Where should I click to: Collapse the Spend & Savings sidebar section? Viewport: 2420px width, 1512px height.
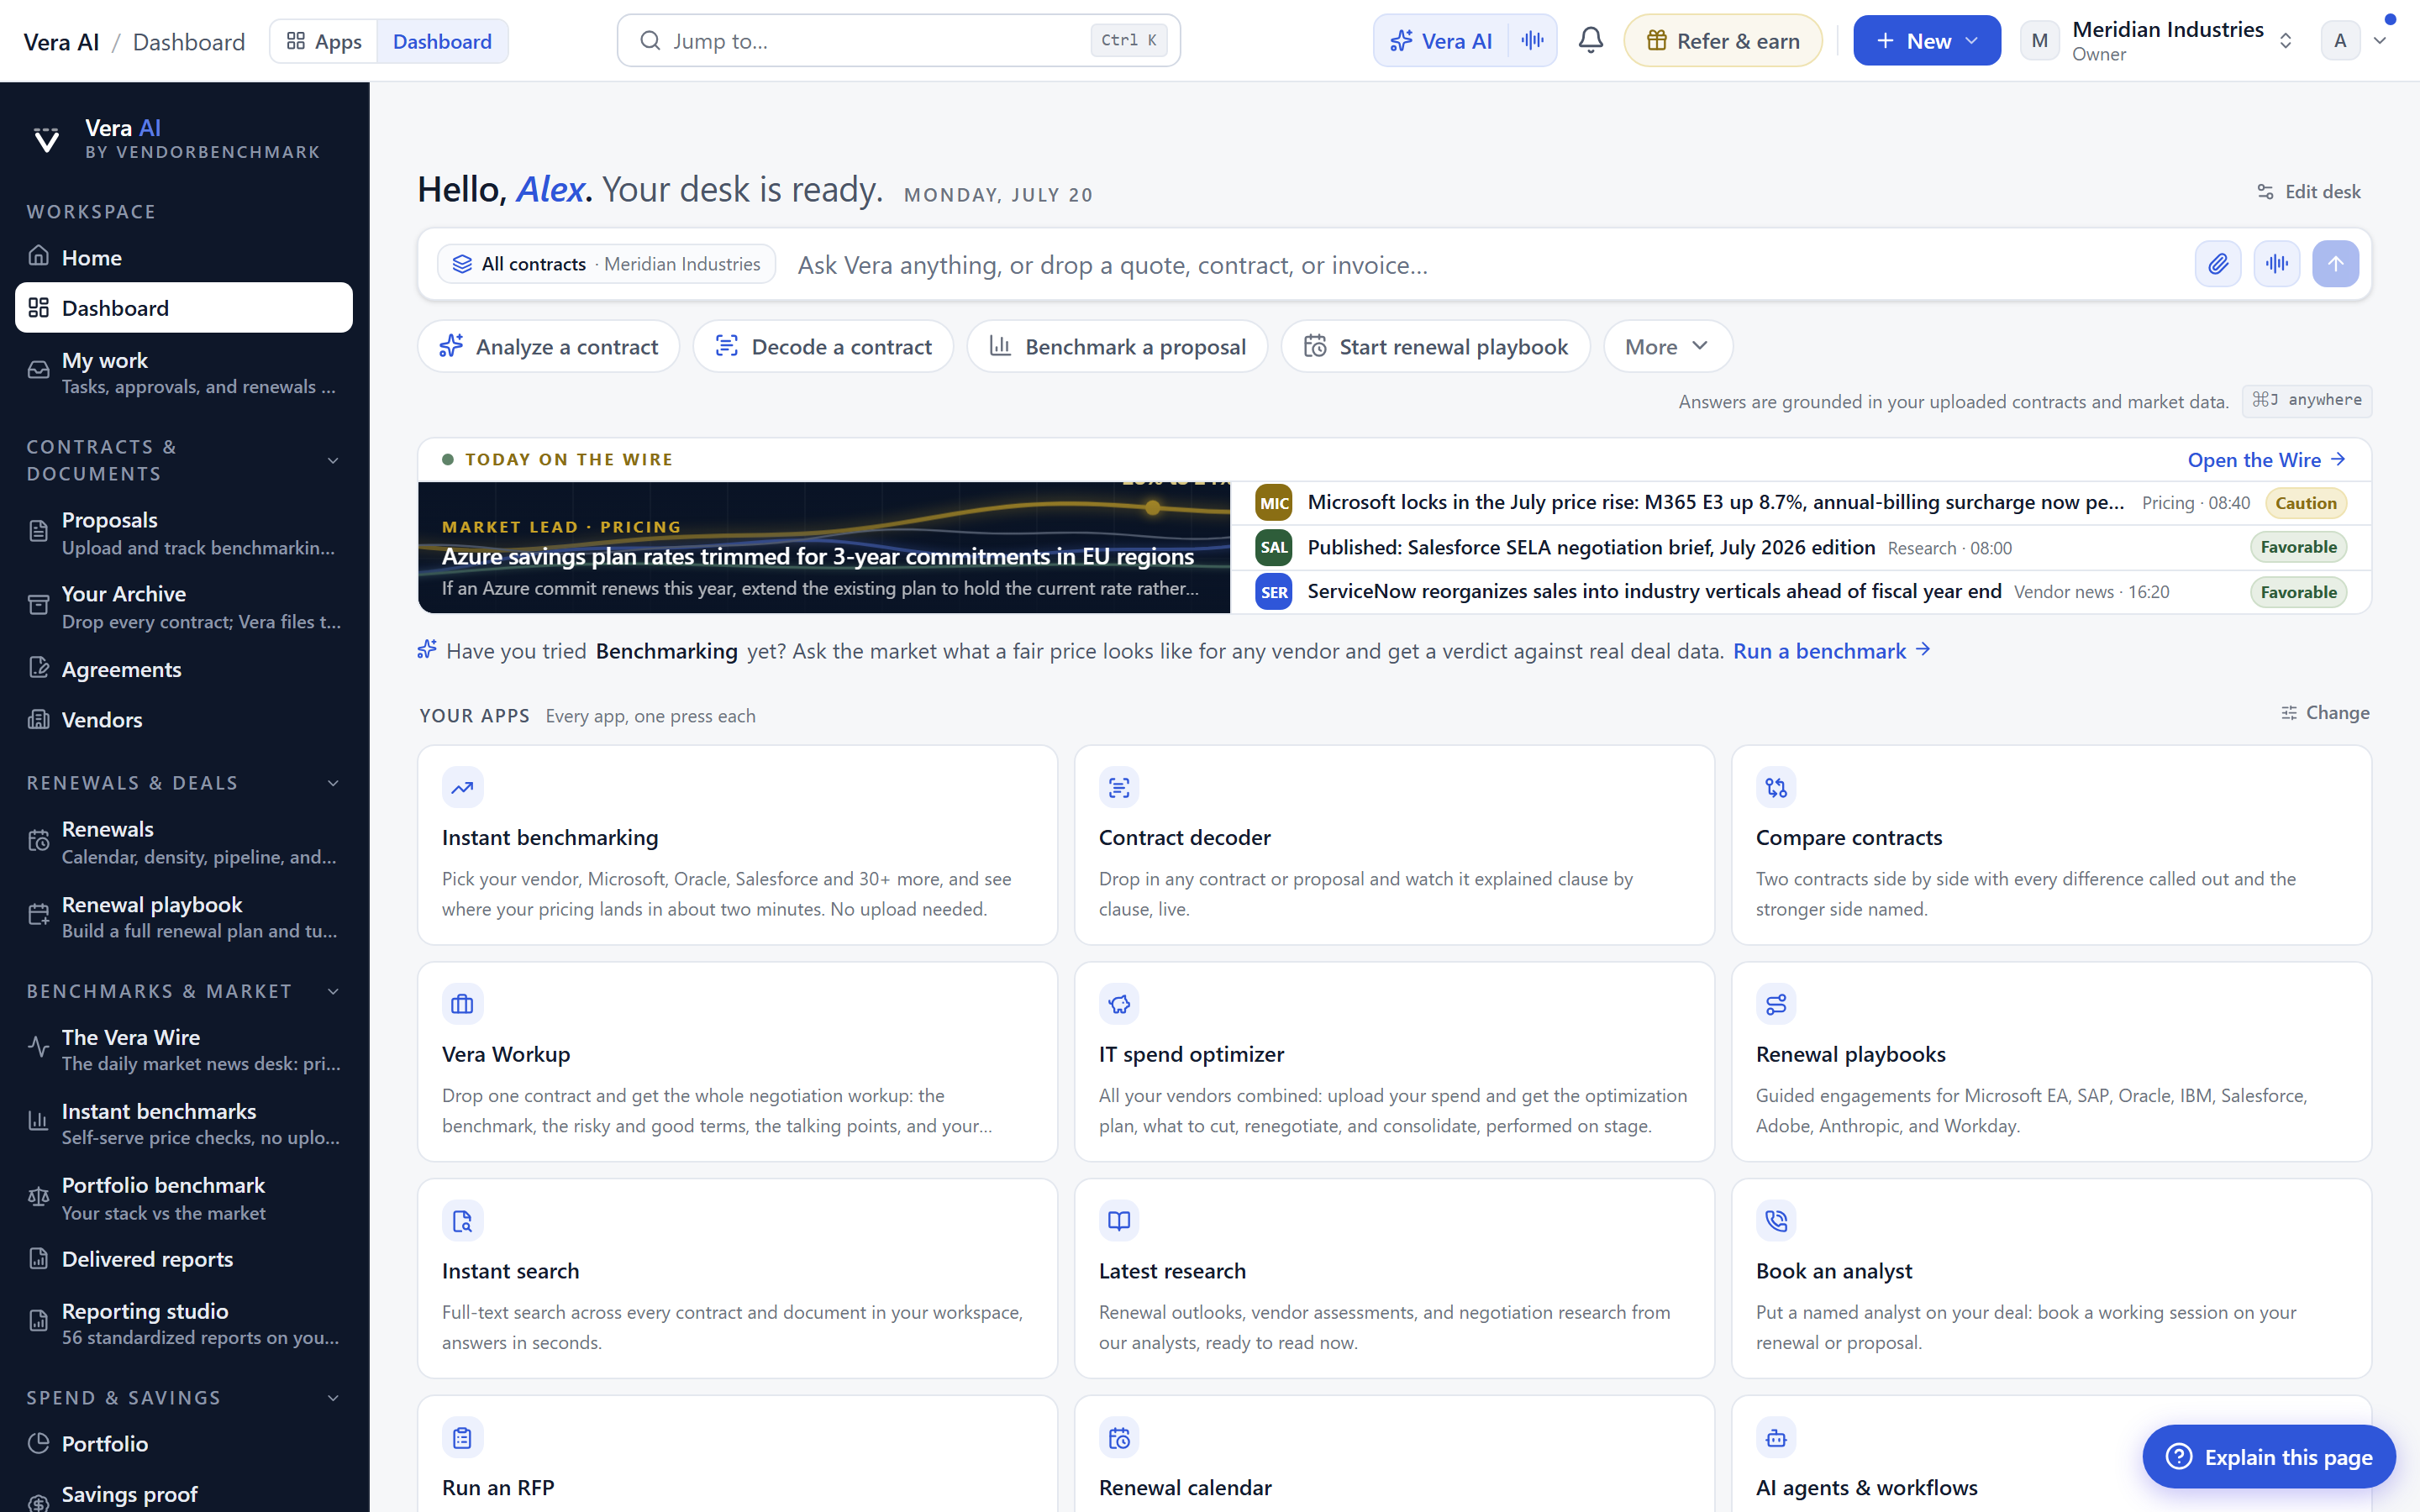pyautogui.click(x=333, y=1398)
